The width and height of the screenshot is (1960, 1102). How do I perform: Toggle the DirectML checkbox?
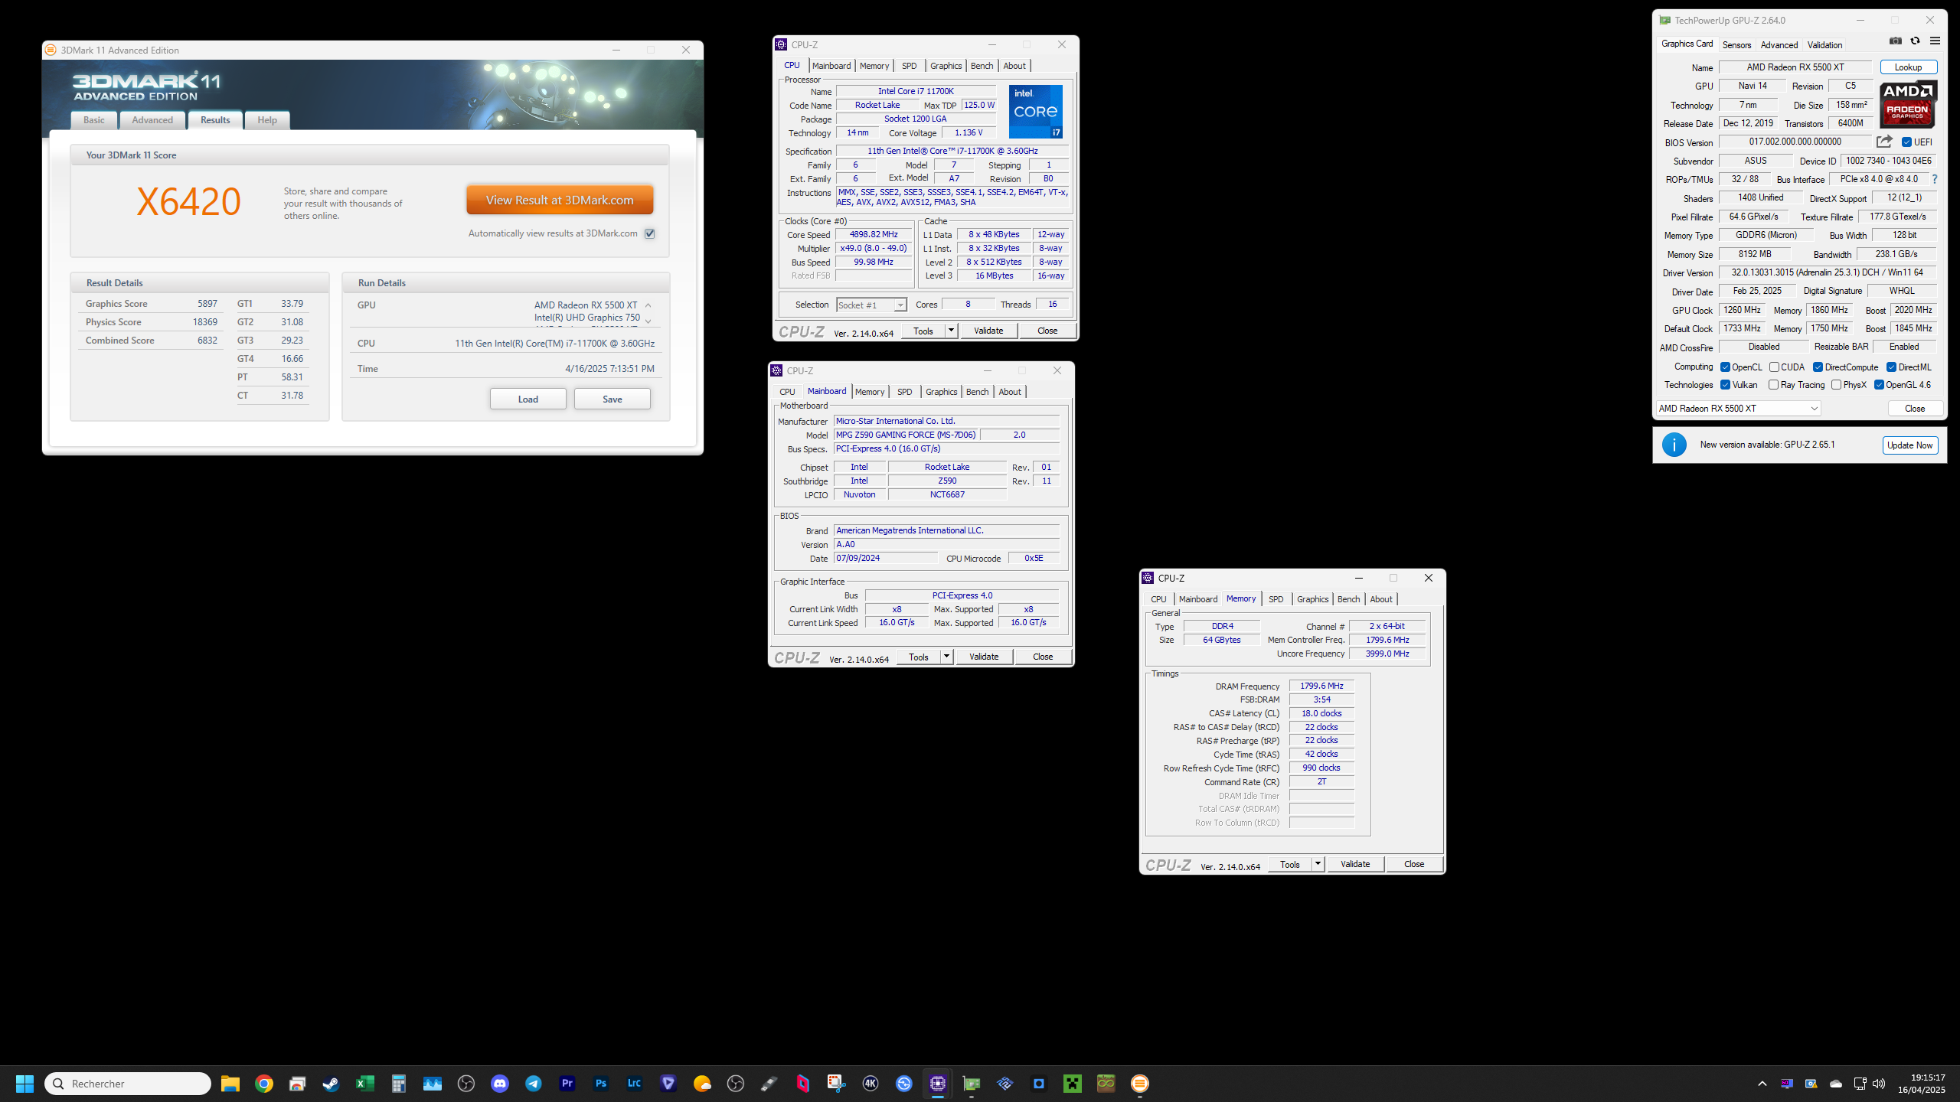[x=1891, y=367]
